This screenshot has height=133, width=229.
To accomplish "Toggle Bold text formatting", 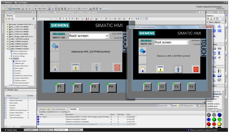I will [x=60, y=19].
